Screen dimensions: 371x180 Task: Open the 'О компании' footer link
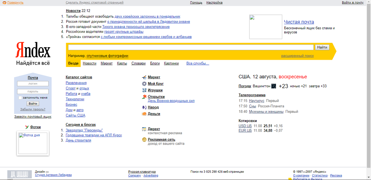(301, 176)
